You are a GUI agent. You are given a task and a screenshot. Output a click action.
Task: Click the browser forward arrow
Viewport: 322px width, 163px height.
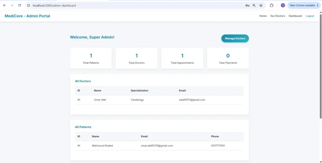(12, 5)
